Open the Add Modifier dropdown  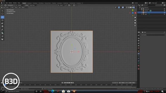(x=153, y=35)
